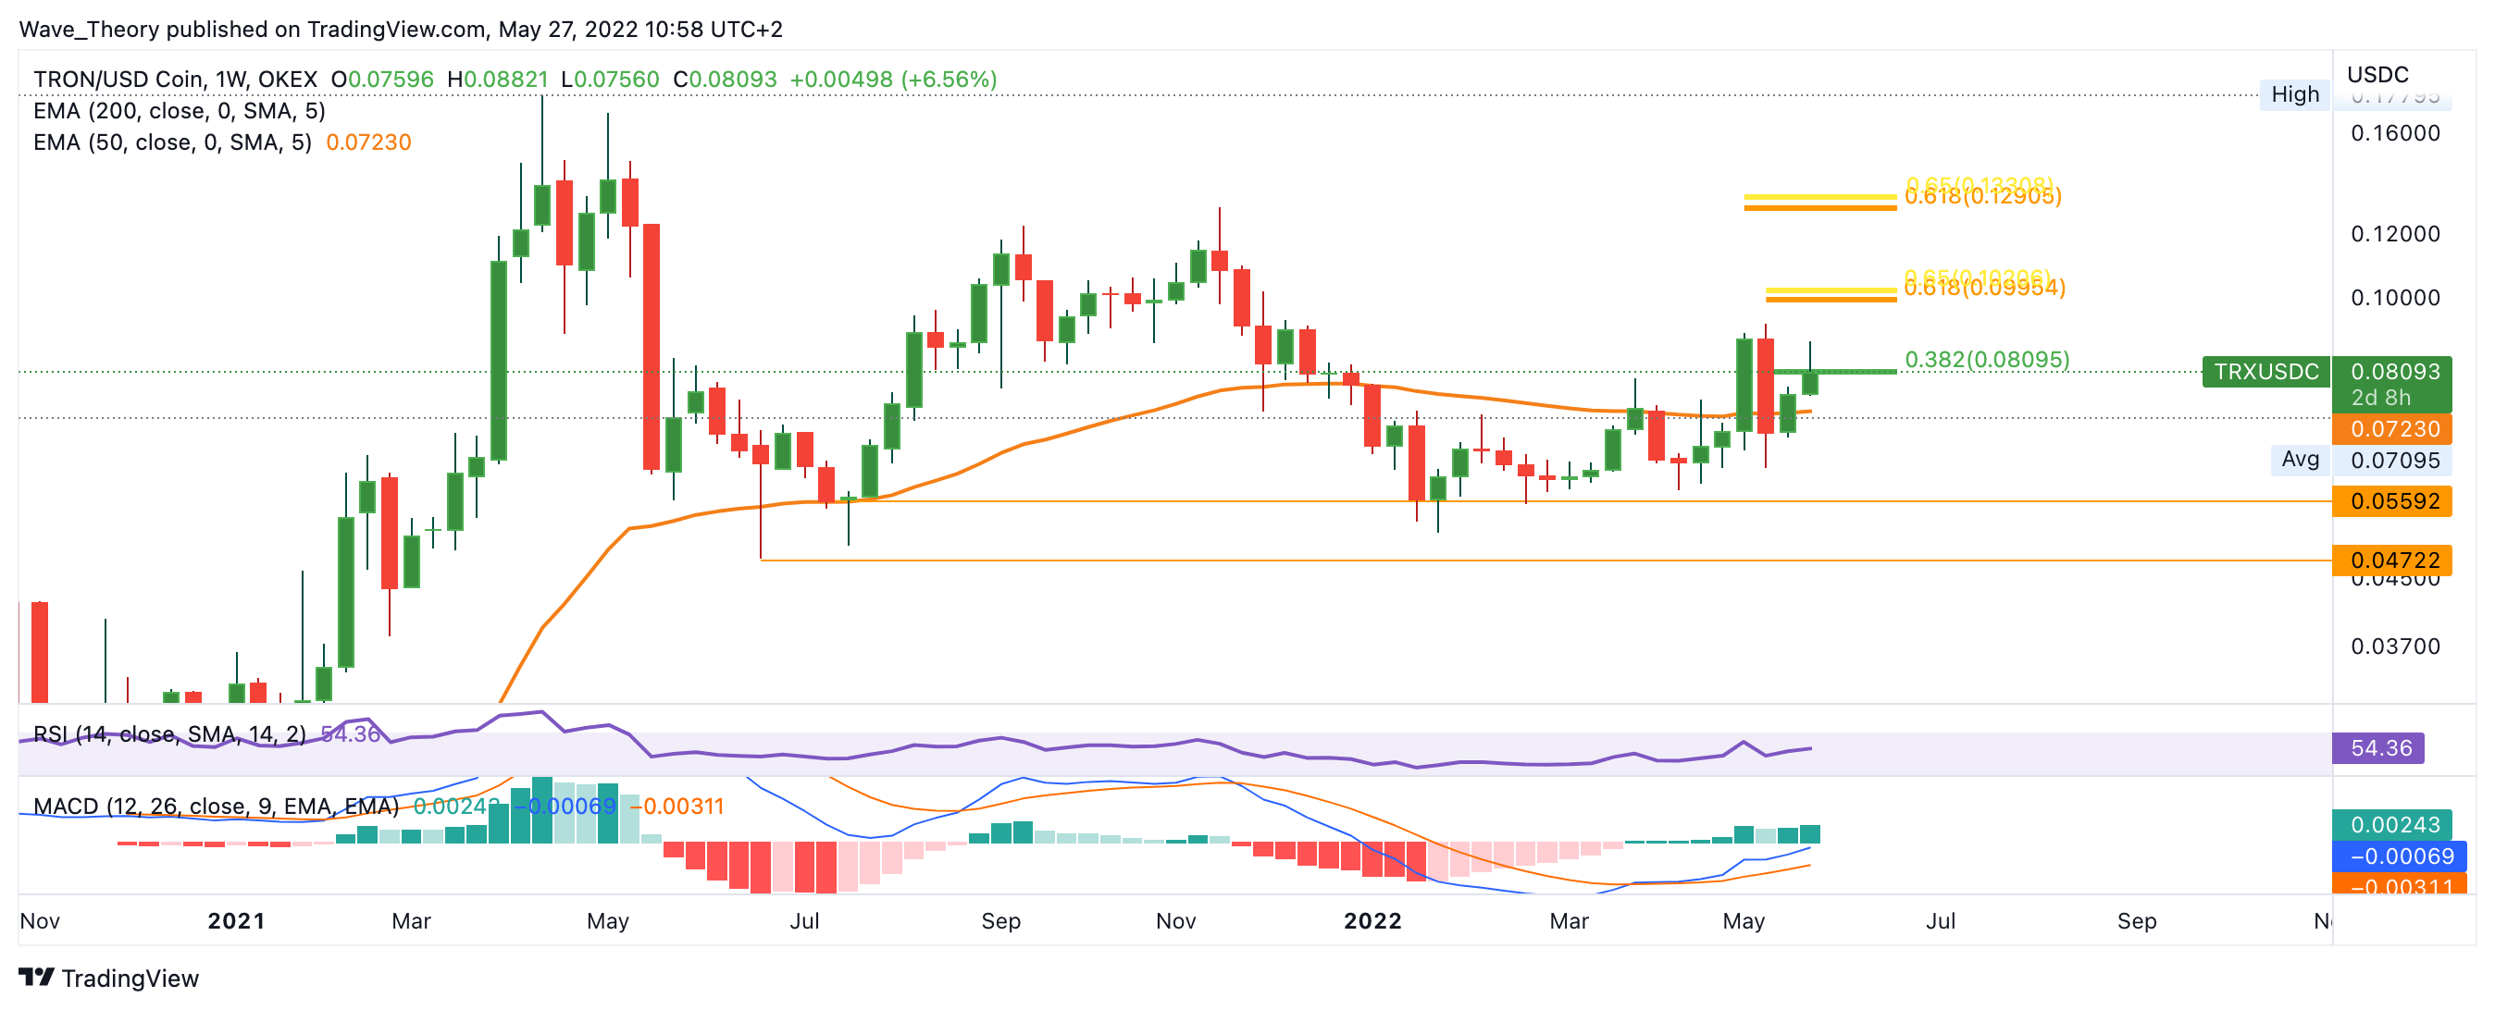The width and height of the screenshot is (2495, 1010).
Task: Click the orange 0.04722 support price tag
Action: click(x=2393, y=560)
